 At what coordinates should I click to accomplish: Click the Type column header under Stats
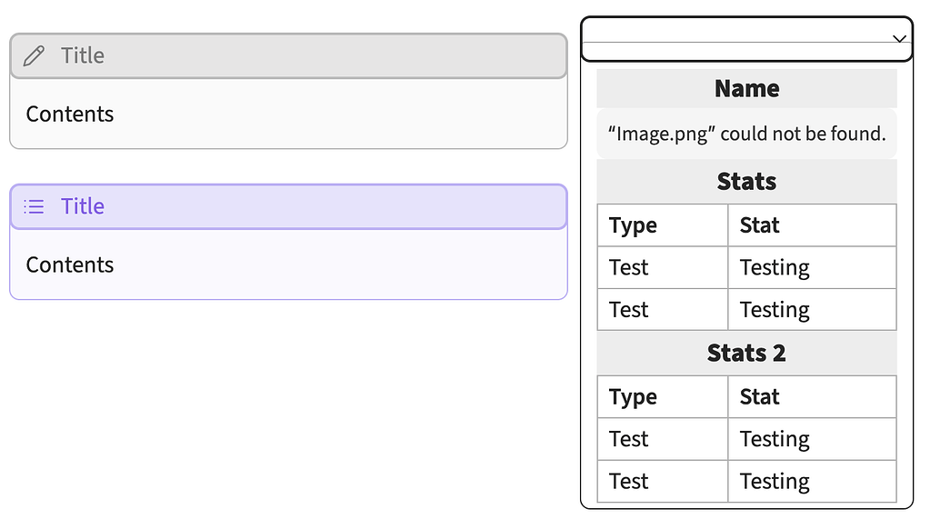630,225
